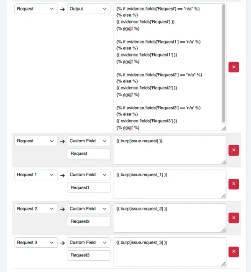
Task: Open the Output destination dropdown
Action: coord(89,9)
